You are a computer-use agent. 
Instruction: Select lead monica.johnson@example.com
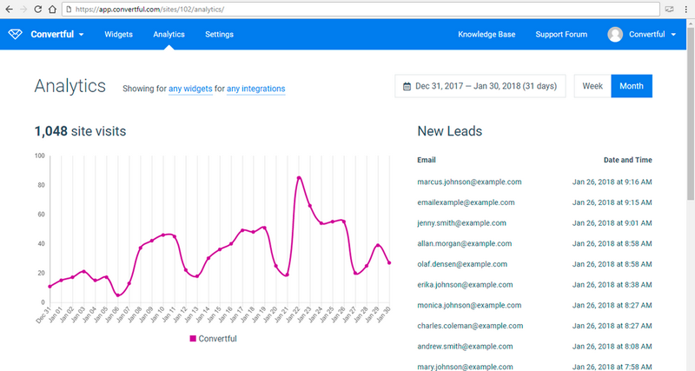click(469, 305)
